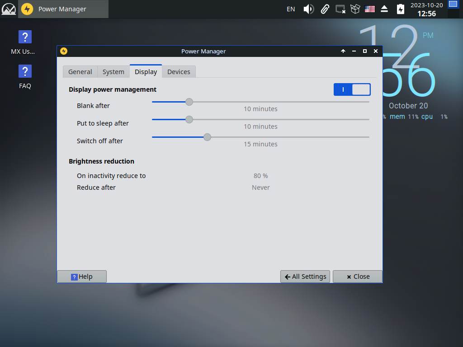Click the eject removable media icon
This screenshot has height=347, width=463.
384,9
